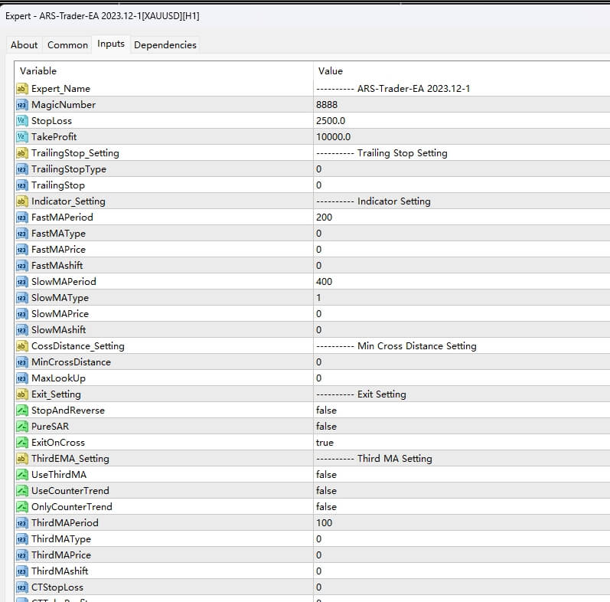
Task: Click the Variable column header
Action: click(x=38, y=71)
